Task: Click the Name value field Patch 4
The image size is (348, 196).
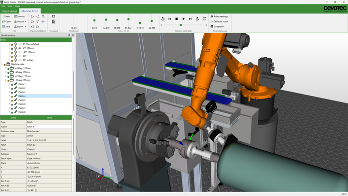Action: tap(49, 127)
